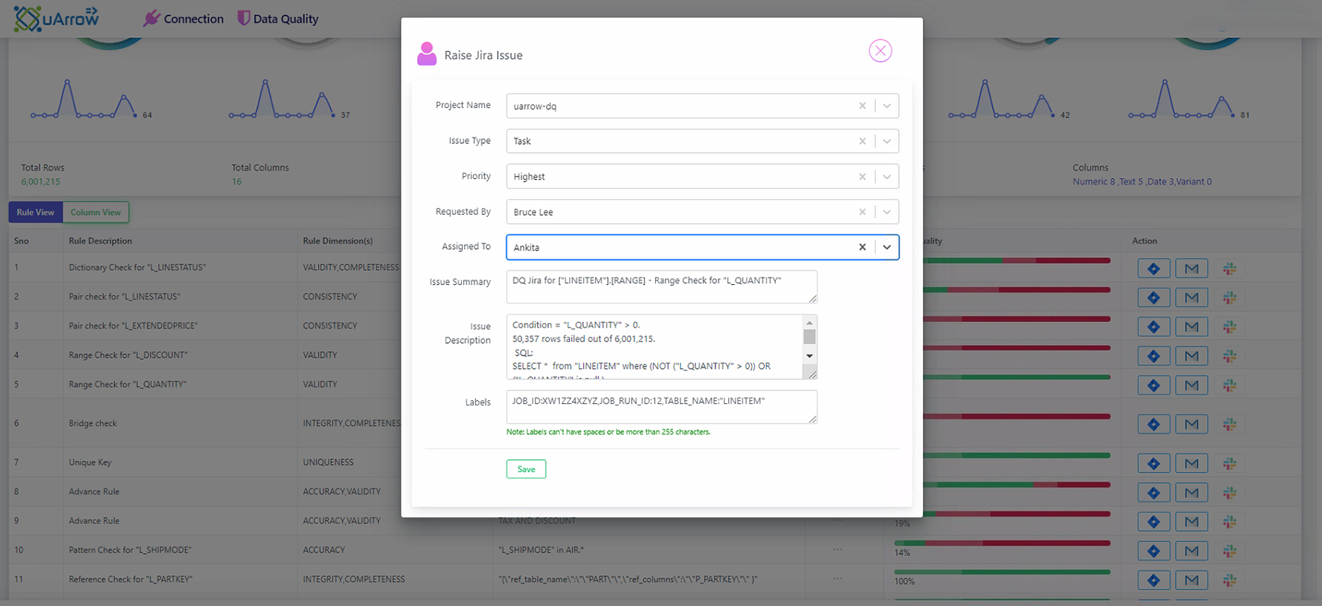
Task: Save the Jira issue
Action: (526, 469)
